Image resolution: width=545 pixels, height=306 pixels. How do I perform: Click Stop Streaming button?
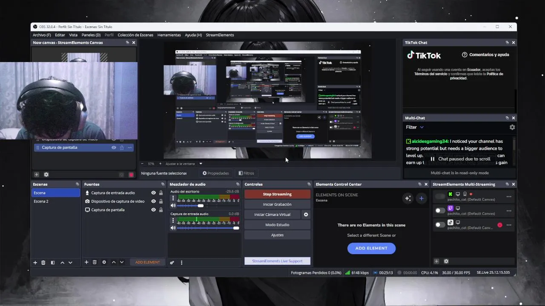pos(277,194)
